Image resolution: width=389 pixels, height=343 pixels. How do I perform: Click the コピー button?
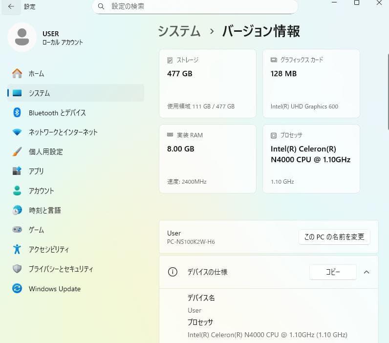coord(333,272)
